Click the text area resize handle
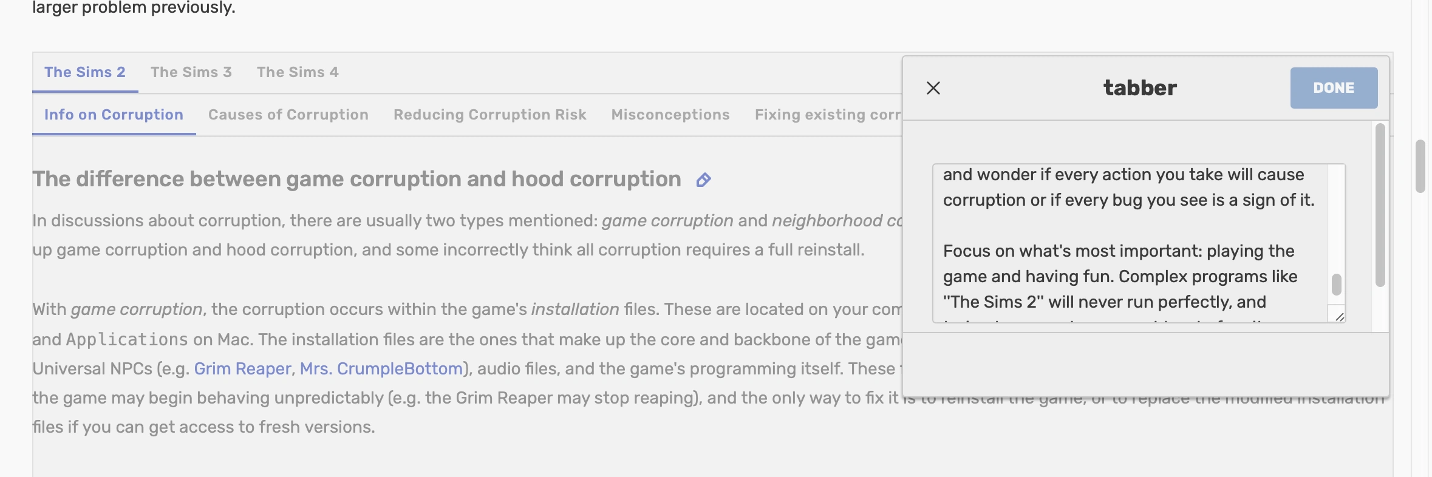 [1340, 316]
